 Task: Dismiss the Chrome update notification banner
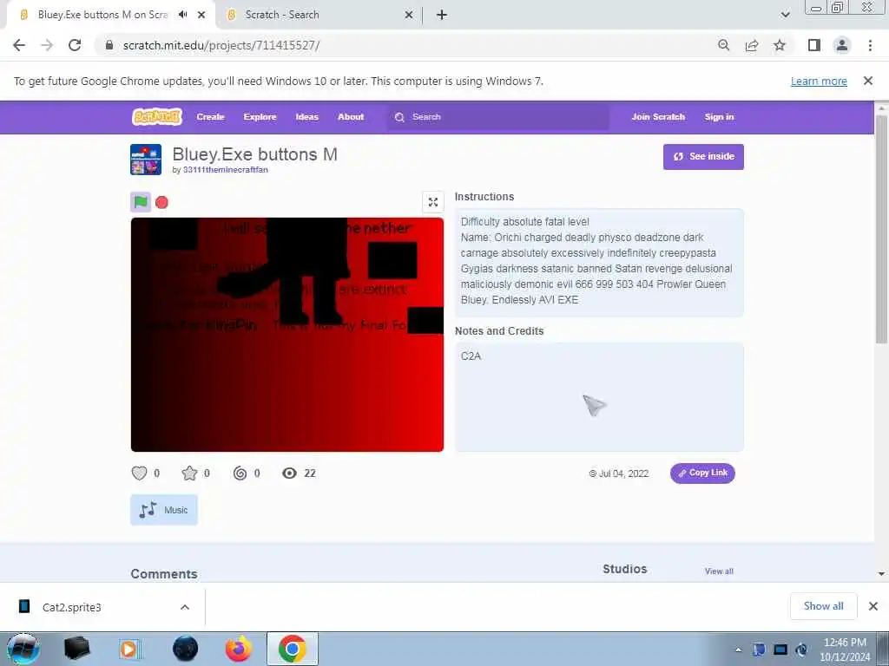[x=867, y=81]
